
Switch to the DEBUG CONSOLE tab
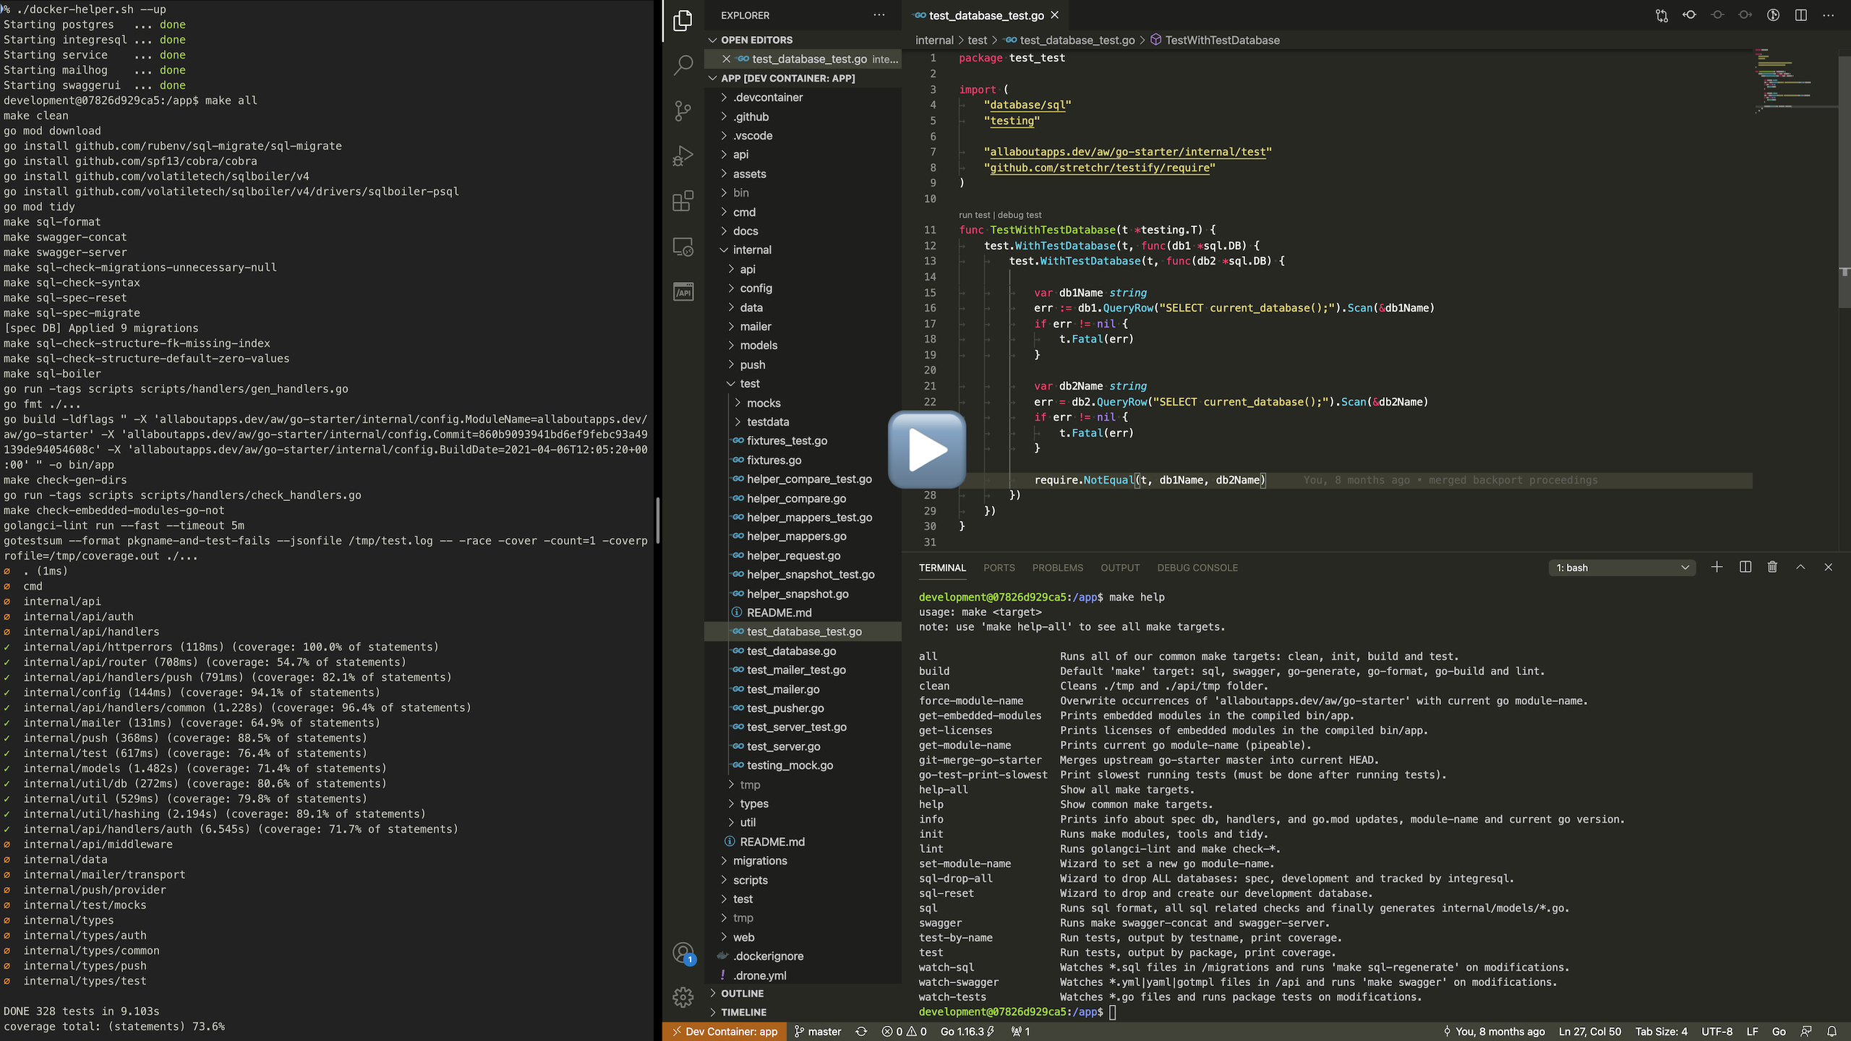pyautogui.click(x=1197, y=567)
